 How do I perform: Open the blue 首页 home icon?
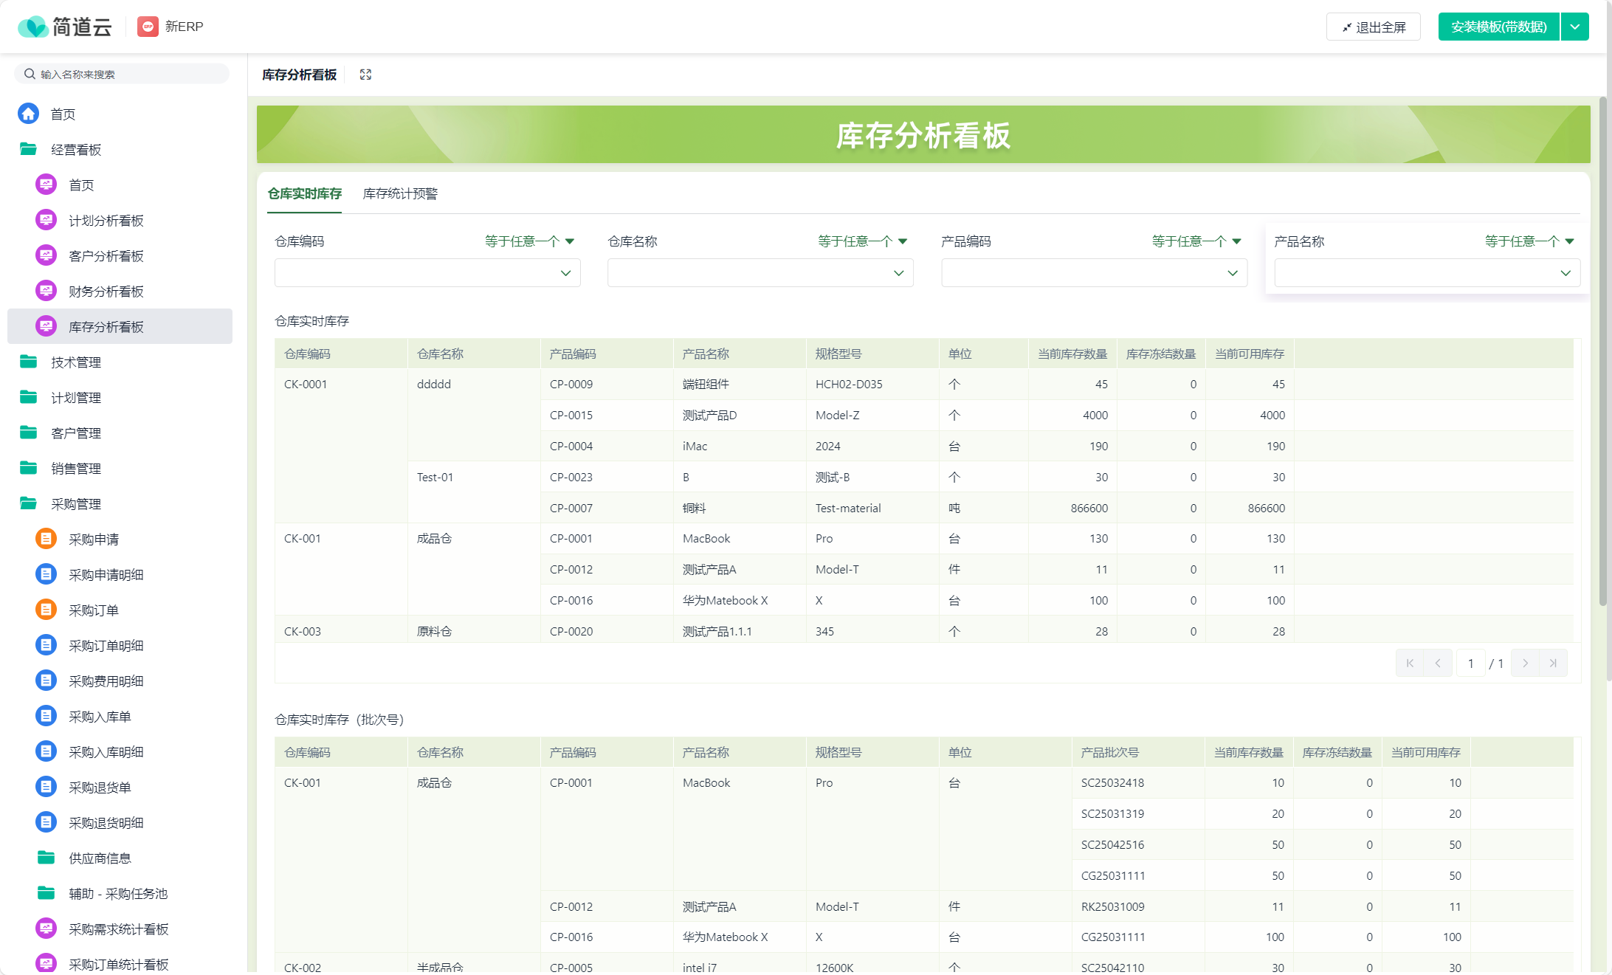click(28, 114)
